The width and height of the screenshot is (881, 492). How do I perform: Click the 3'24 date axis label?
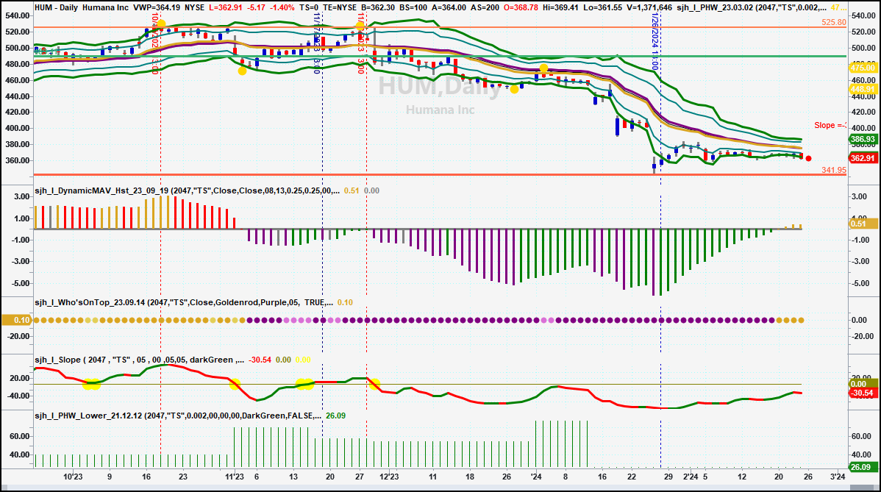click(x=838, y=477)
